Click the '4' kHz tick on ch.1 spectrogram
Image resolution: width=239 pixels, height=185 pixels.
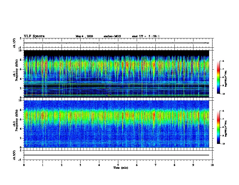21,79
